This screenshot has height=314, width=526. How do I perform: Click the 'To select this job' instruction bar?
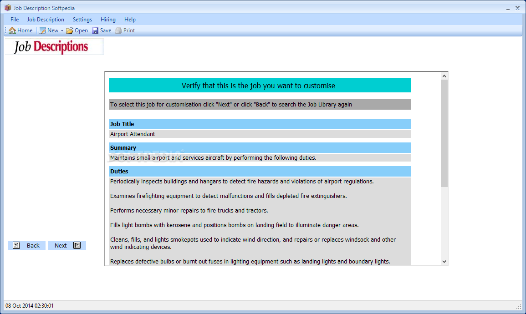click(260, 105)
